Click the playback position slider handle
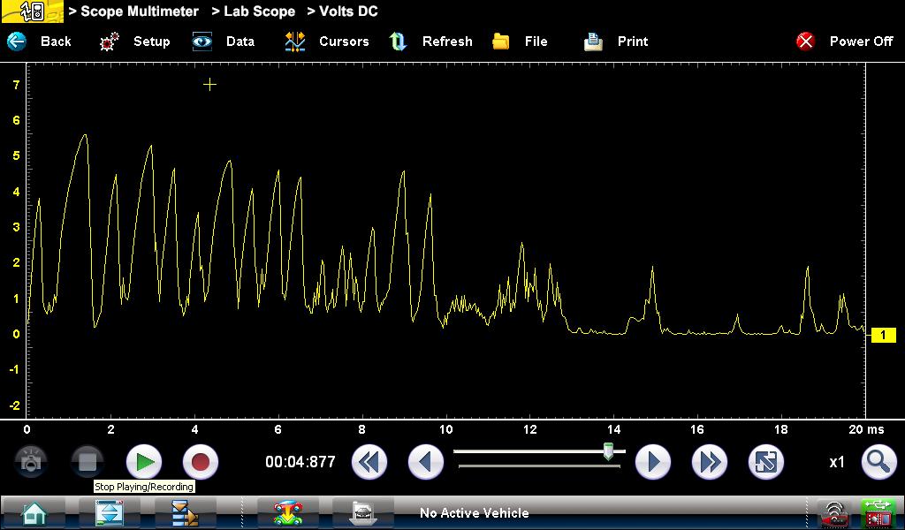The image size is (905, 530). (x=608, y=452)
